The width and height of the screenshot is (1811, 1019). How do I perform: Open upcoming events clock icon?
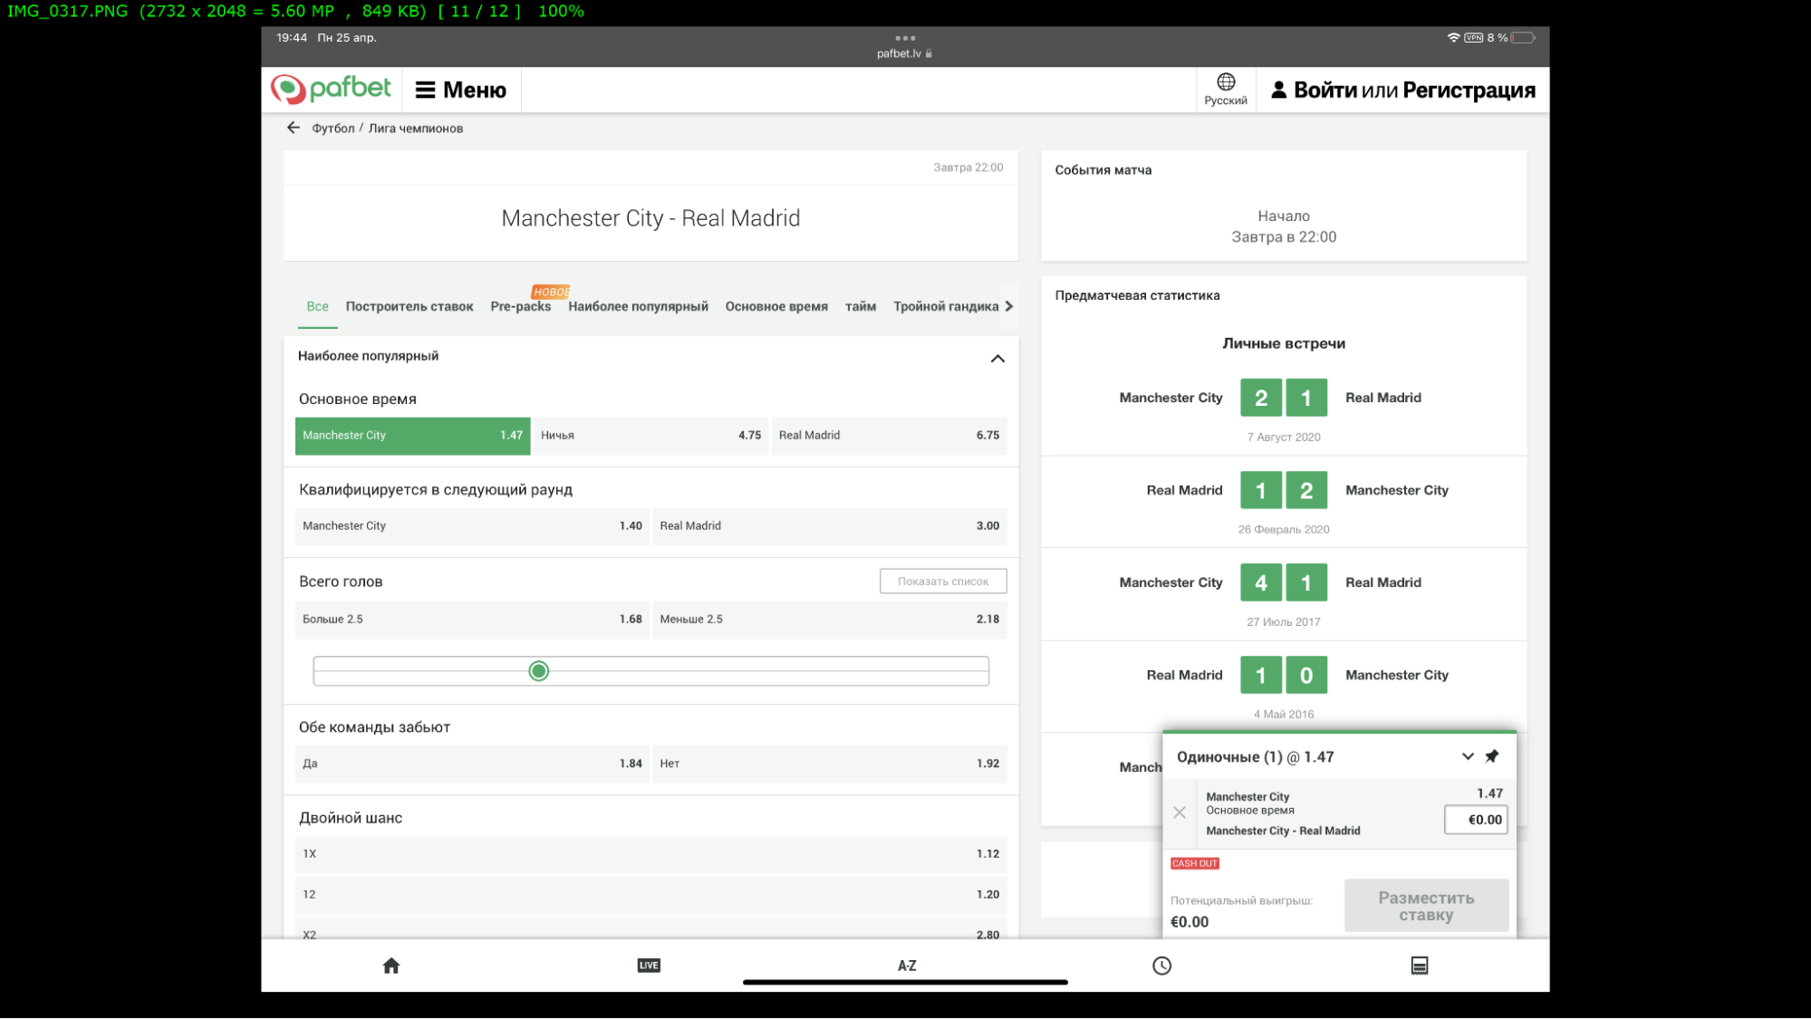coord(1162,966)
